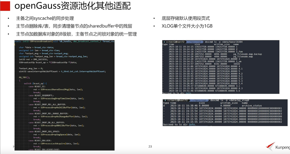Select the archive_status directory row
Screen dimensions: 290x154
(x=213, y=106)
